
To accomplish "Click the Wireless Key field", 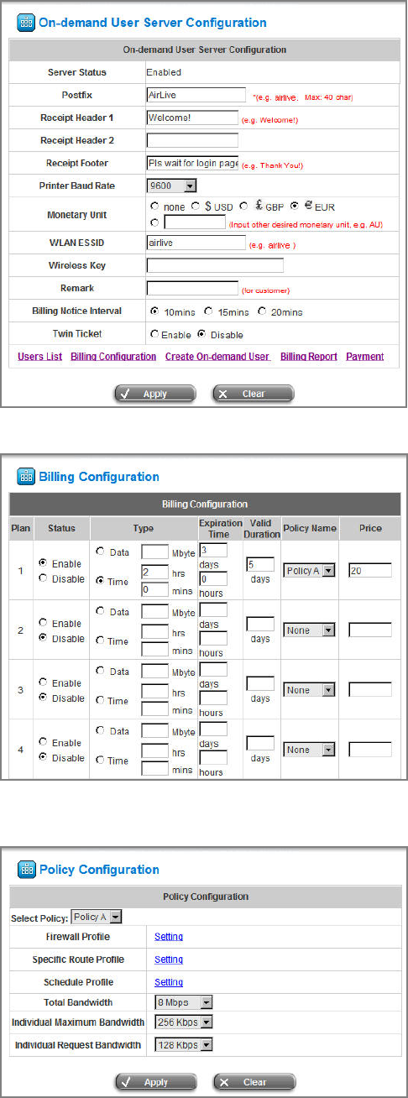I will pos(215,266).
